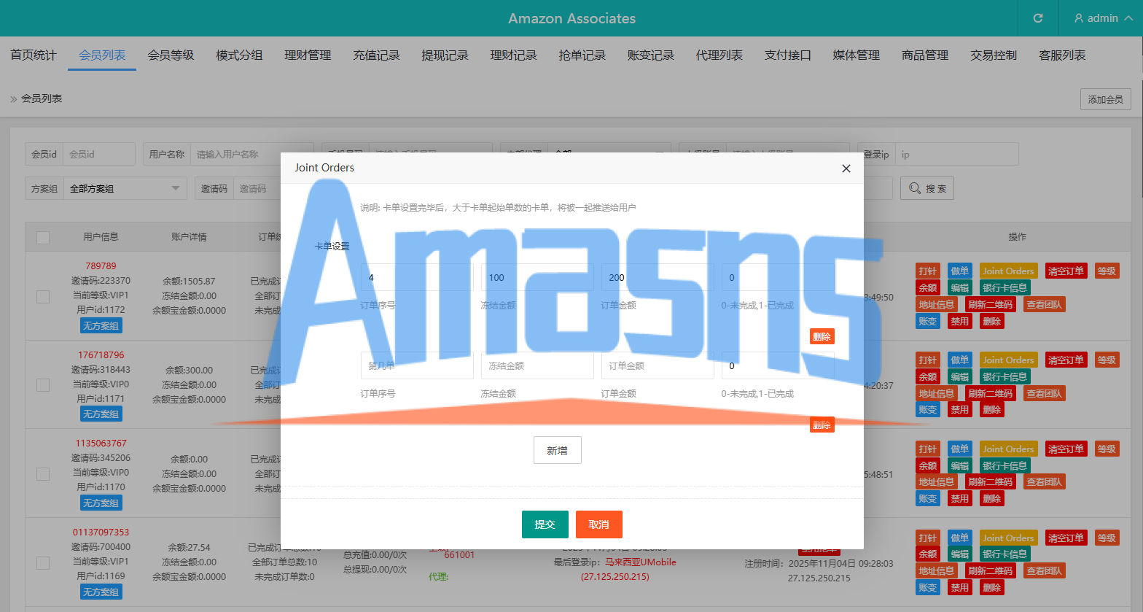The width and height of the screenshot is (1143, 612).
Task: Open the 客服列表 tab
Action: [1062, 55]
